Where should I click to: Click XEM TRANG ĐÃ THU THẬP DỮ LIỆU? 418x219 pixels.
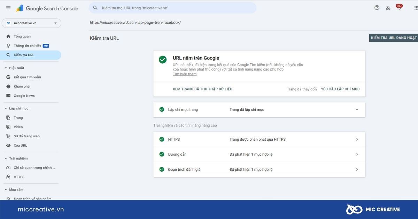(x=202, y=89)
